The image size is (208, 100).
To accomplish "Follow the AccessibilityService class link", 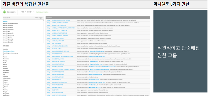I will pyautogui.click(x=97, y=51).
